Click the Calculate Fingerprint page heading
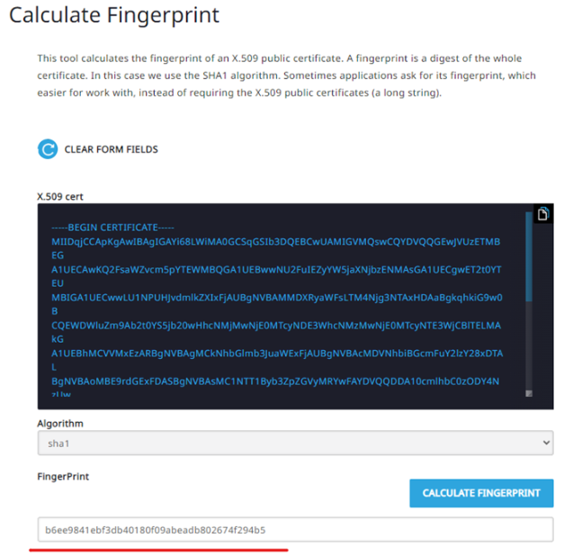The image size is (573, 556). pos(114,15)
